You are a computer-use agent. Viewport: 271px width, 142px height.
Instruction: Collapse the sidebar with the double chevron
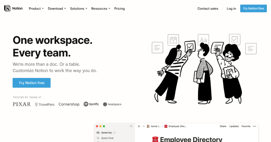pos(131,126)
